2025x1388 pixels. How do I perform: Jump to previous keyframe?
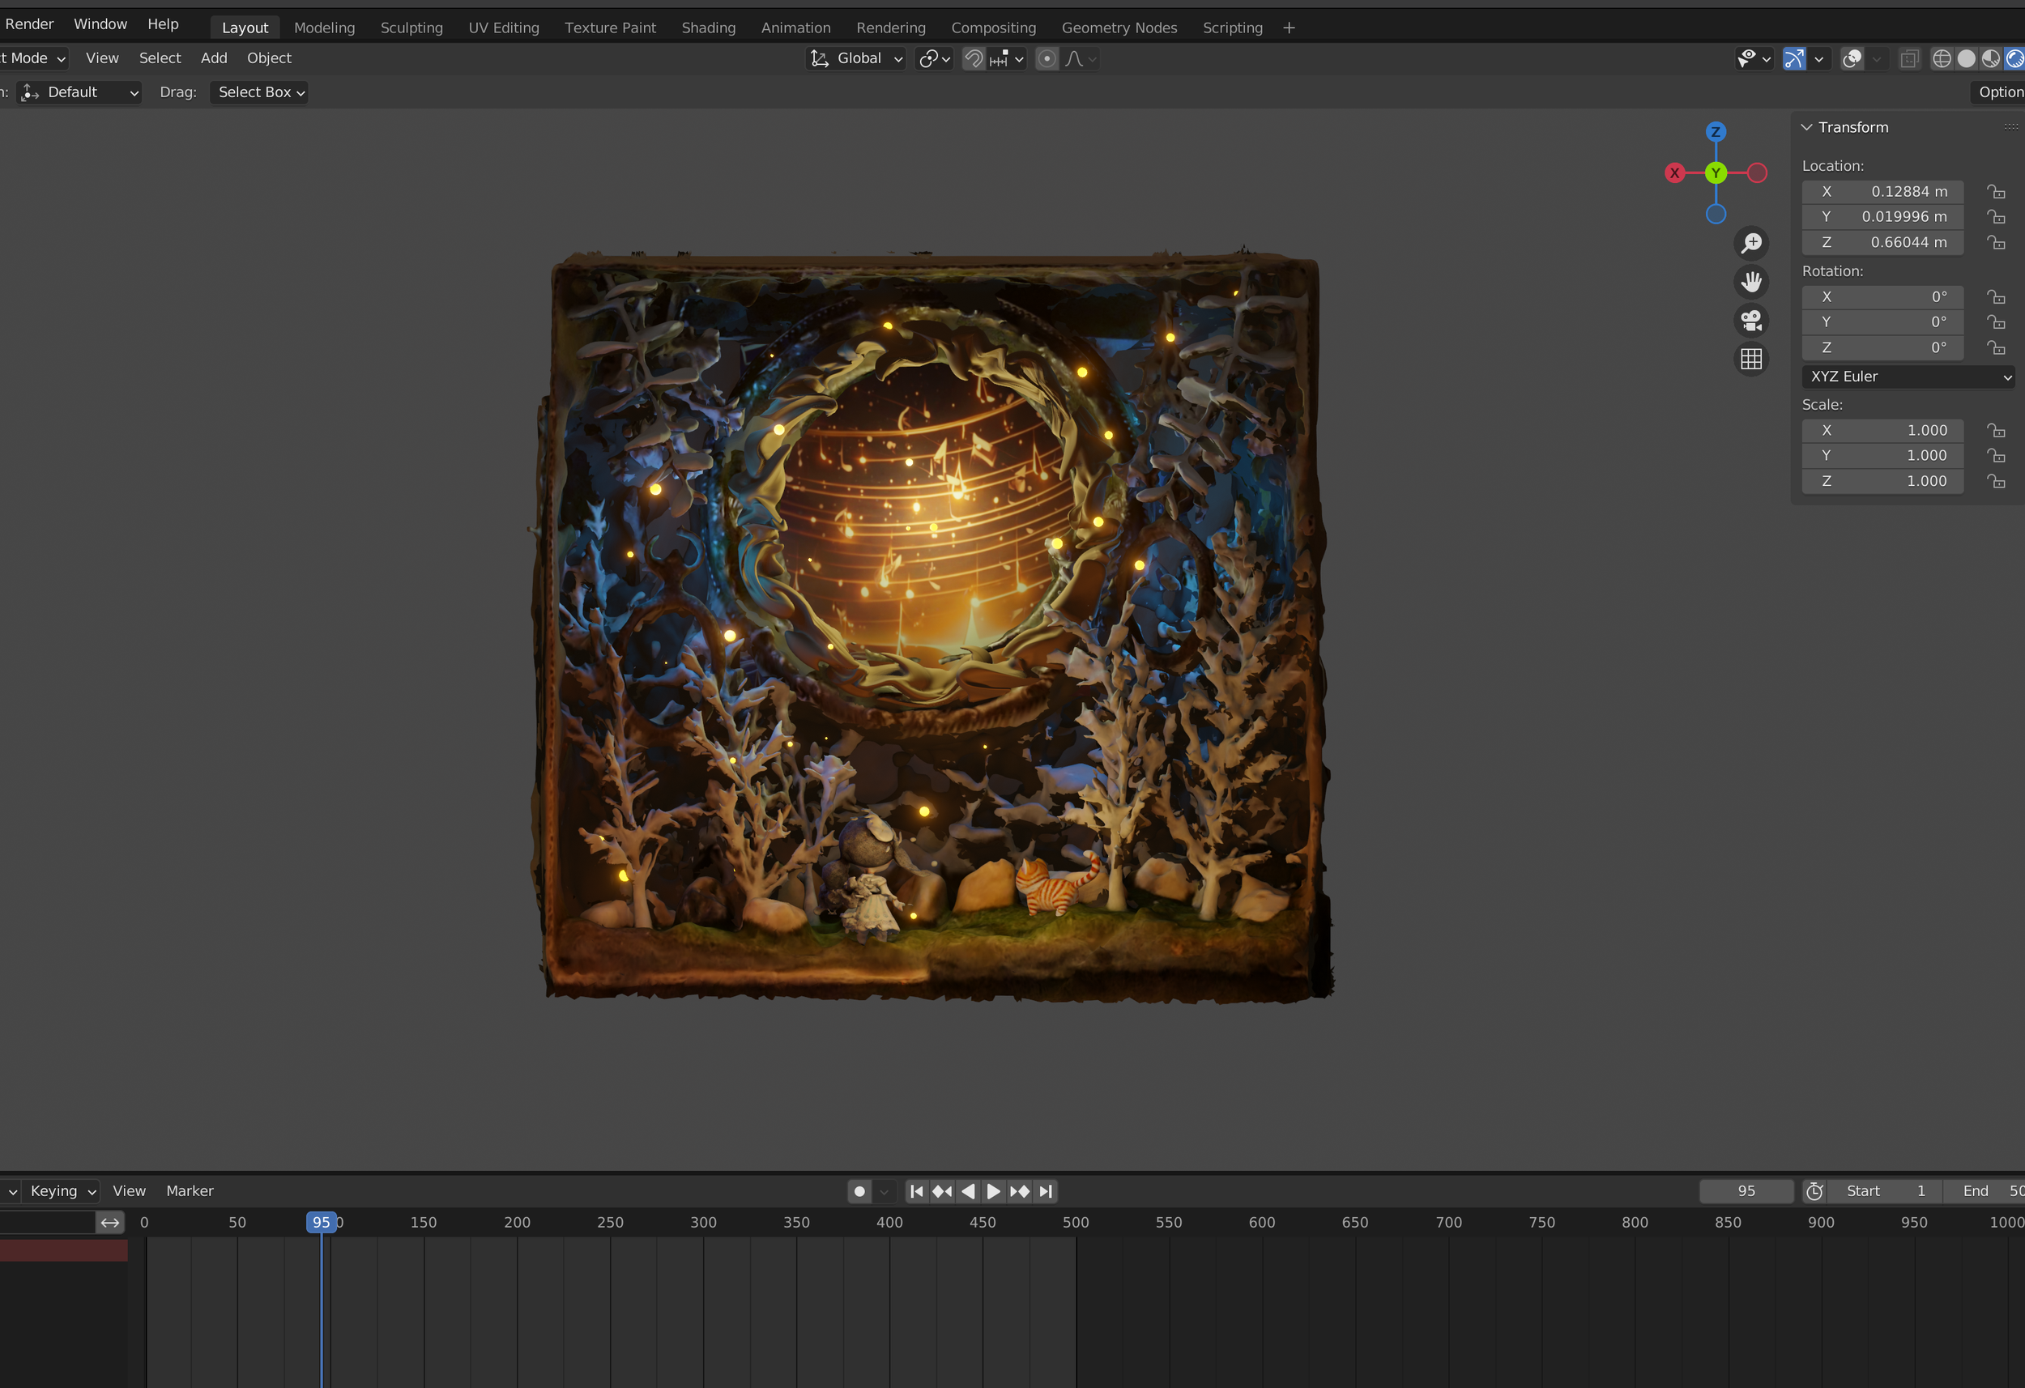(942, 1191)
